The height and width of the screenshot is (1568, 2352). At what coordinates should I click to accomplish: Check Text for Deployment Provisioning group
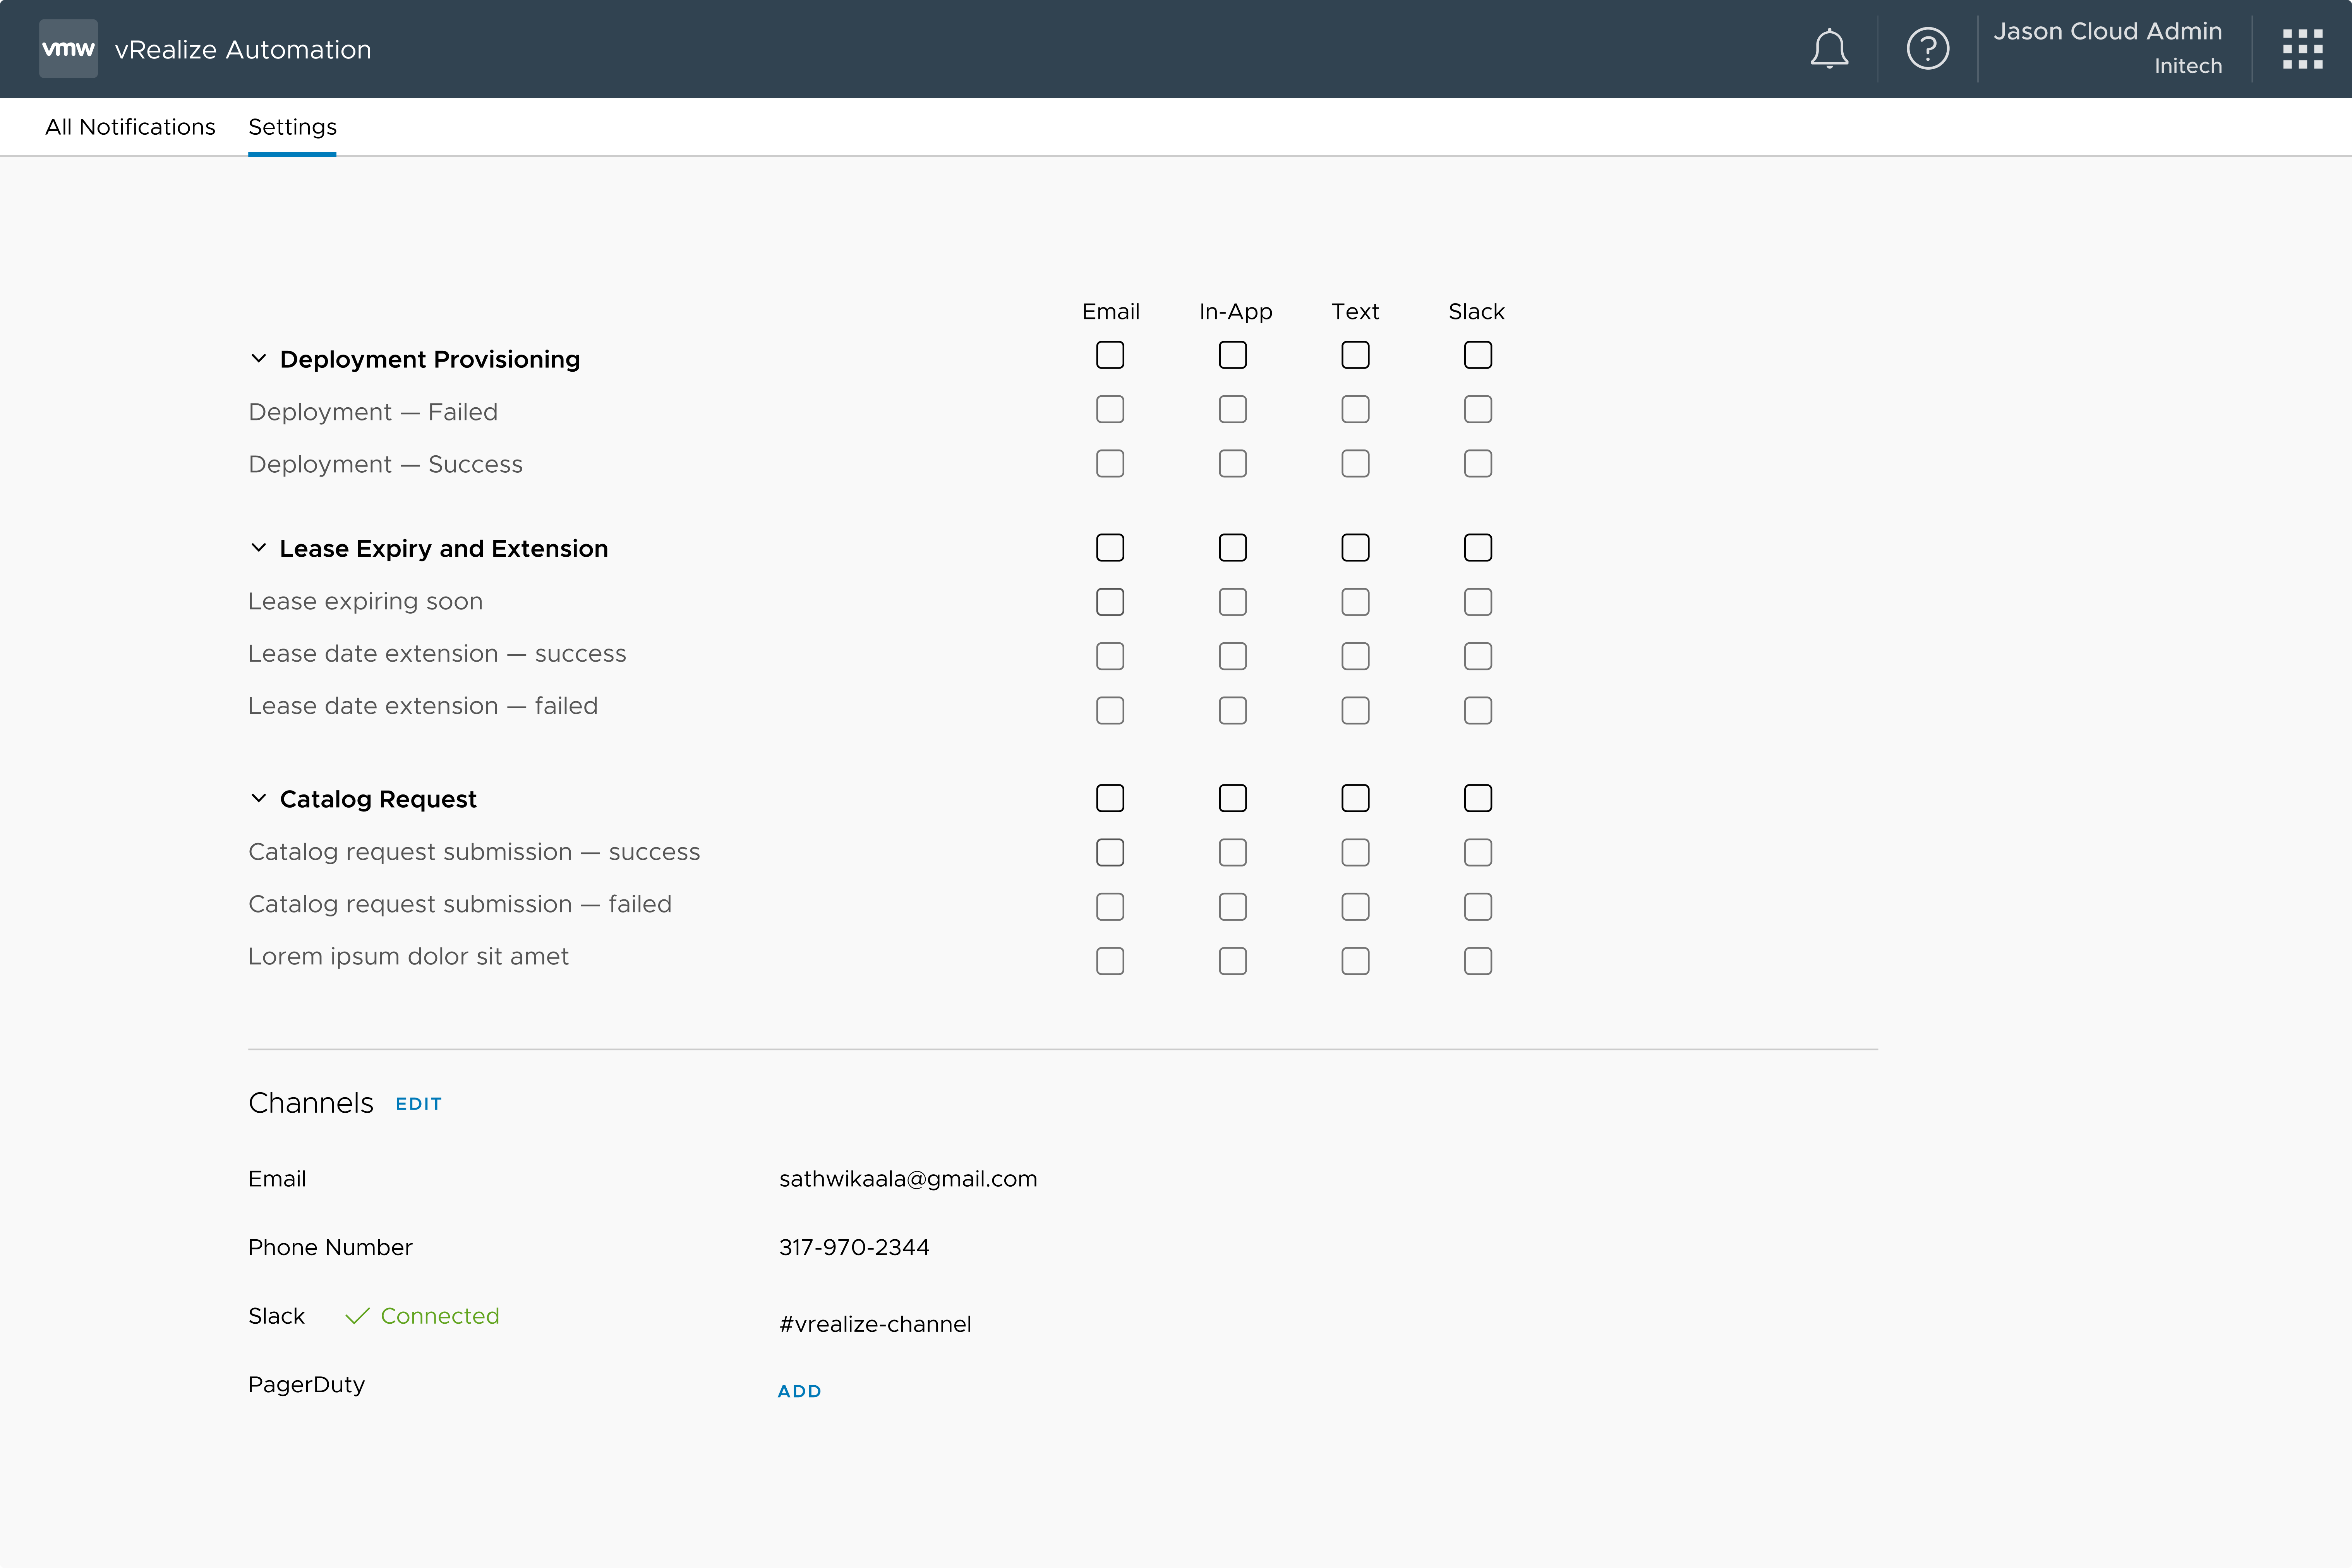(1355, 355)
